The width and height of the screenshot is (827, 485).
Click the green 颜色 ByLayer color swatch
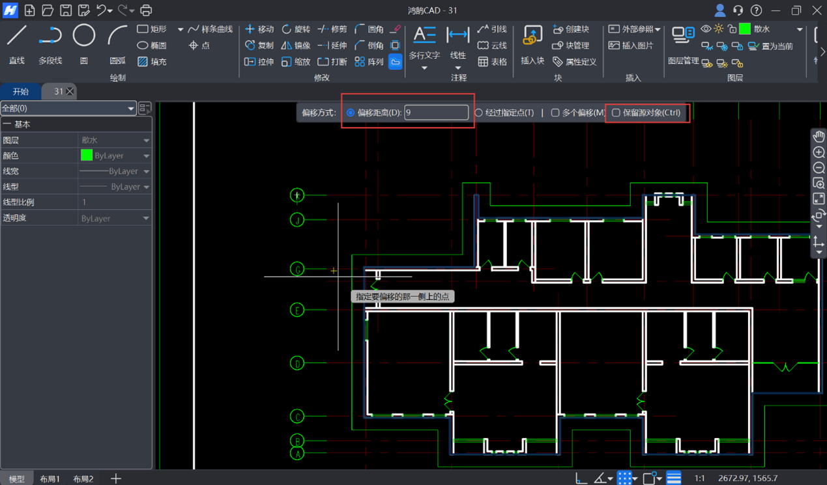[87, 156]
